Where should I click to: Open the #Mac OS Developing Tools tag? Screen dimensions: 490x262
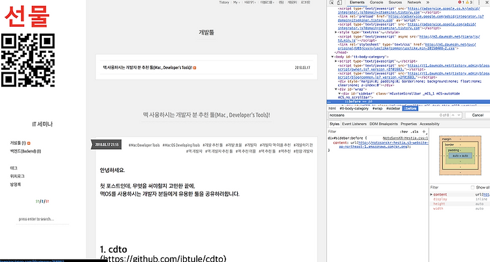pos(181,145)
